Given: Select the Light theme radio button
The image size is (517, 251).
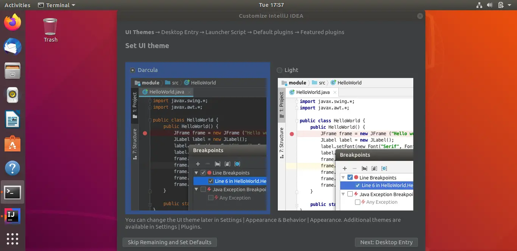Looking at the screenshot, I should pyautogui.click(x=280, y=70).
